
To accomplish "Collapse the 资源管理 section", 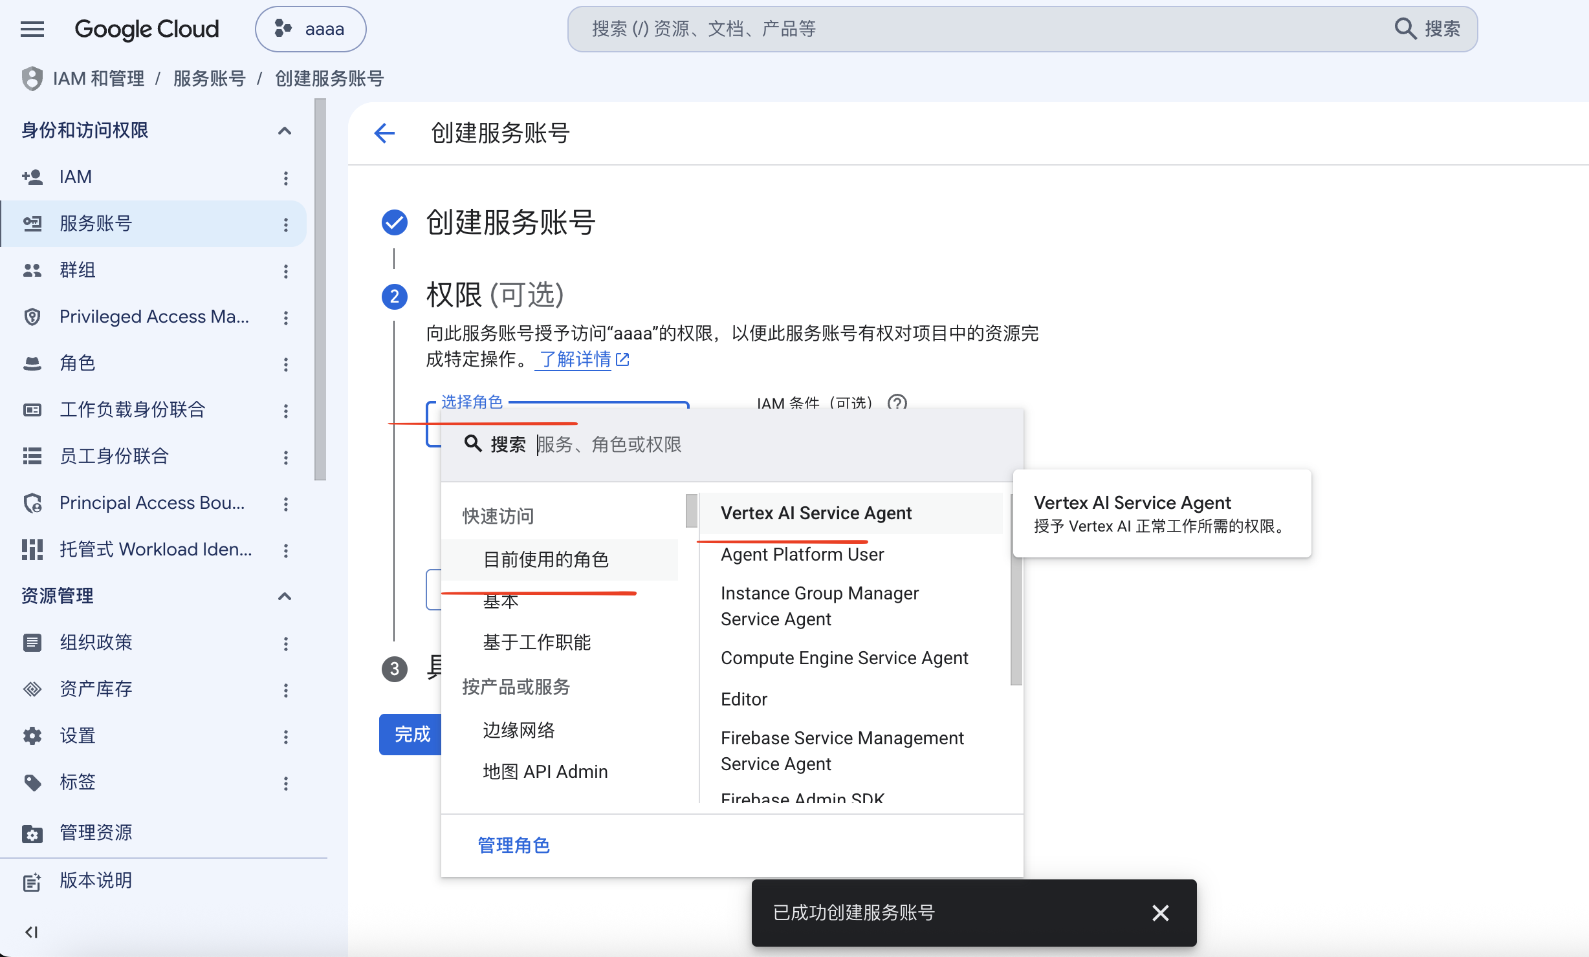I will pos(285,596).
